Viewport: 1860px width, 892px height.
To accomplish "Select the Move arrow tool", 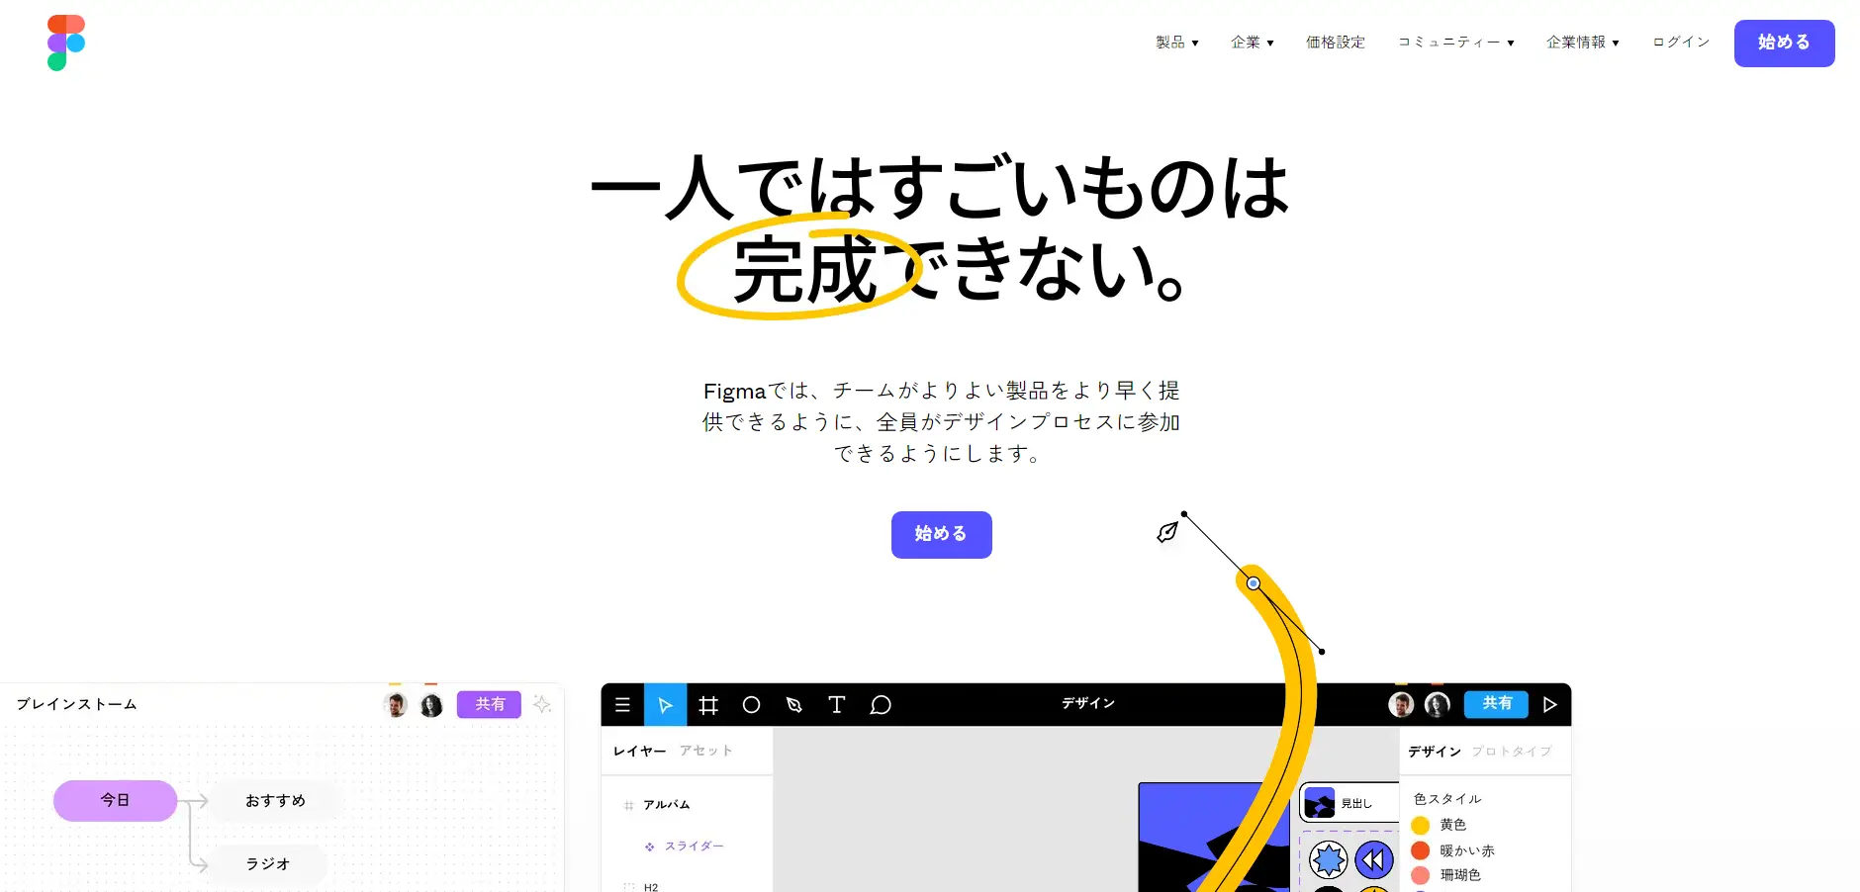I will point(666,705).
